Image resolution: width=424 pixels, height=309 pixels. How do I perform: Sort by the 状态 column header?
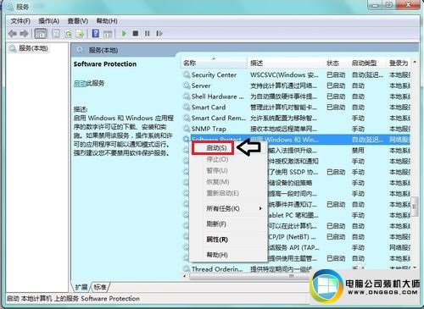tap(336, 63)
